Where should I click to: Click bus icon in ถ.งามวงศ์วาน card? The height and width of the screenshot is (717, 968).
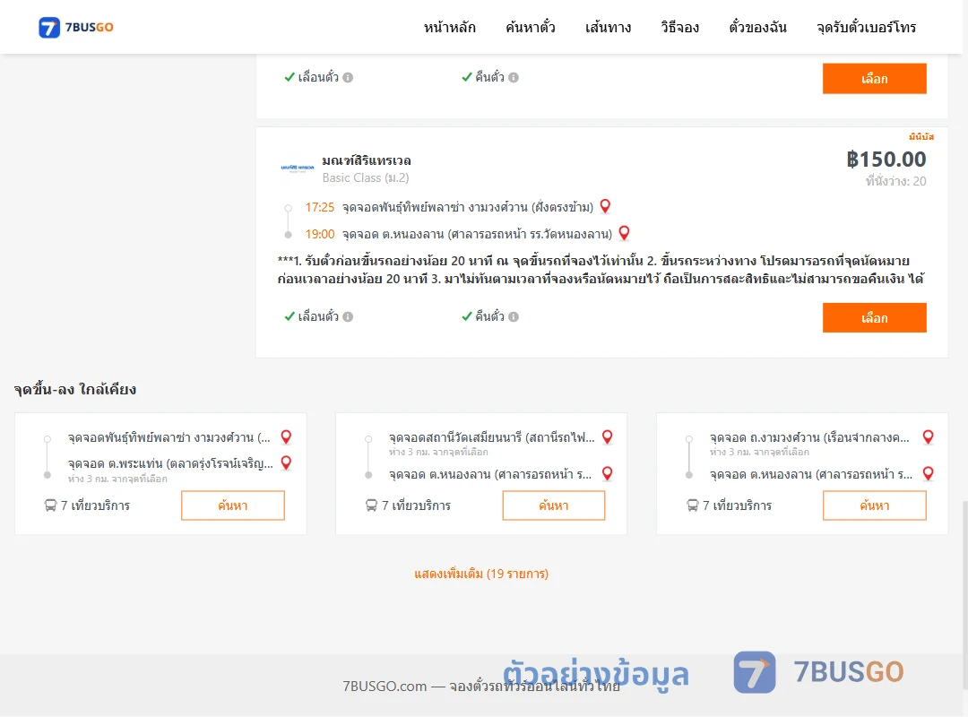coord(693,505)
